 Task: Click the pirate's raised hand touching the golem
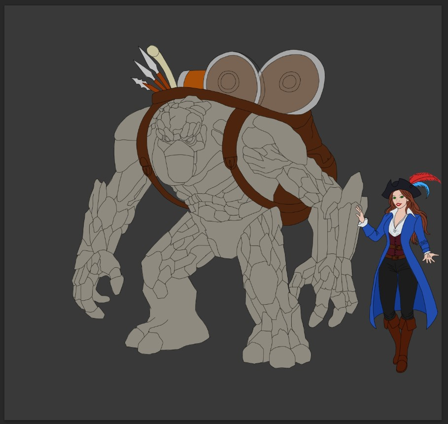tap(360, 214)
